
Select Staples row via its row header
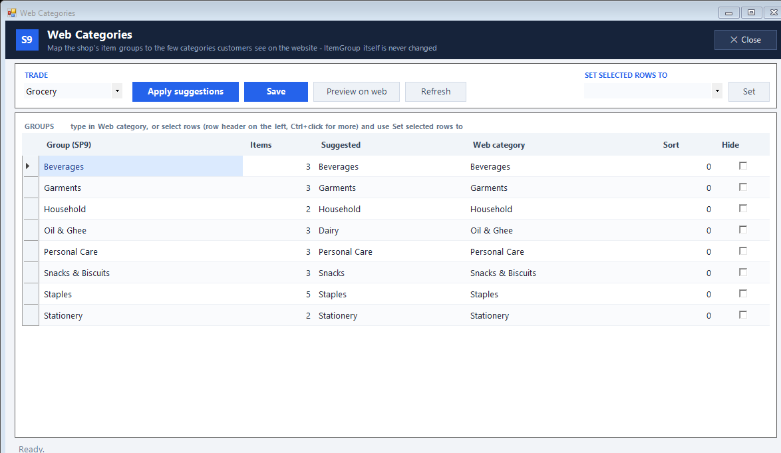coord(31,294)
